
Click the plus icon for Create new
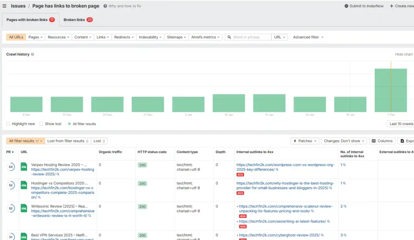click(391, 6)
